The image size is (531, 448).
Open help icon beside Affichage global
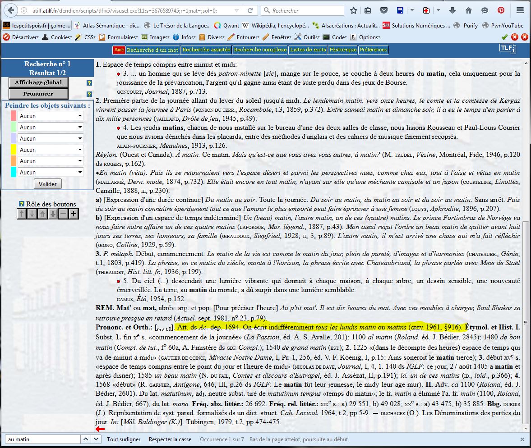coord(89,83)
